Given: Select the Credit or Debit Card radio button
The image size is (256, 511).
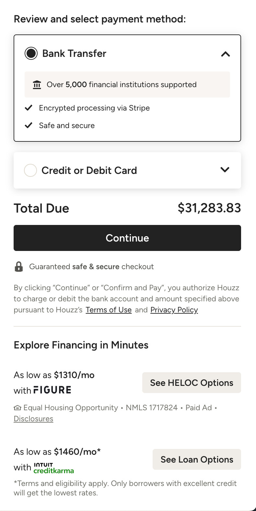Looking at the screenshot, I should point(30,170).
